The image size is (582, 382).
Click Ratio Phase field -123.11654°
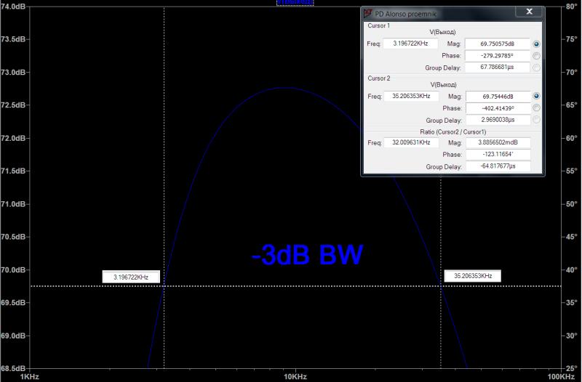pyautogui.click(x=498, y=154)
